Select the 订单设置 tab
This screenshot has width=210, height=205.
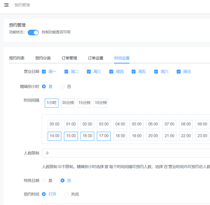click(96, 58)
